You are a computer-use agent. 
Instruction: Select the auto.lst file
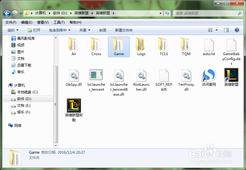209,47
